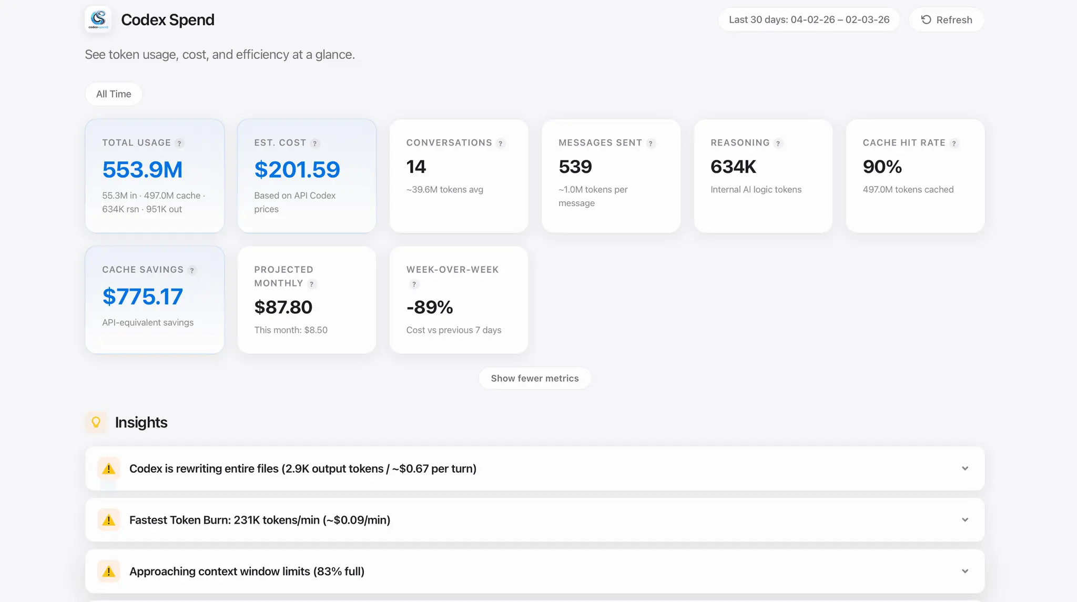1077x602 pixels.
Task: Click the Codex Spend title
Action: coord(168,20)
